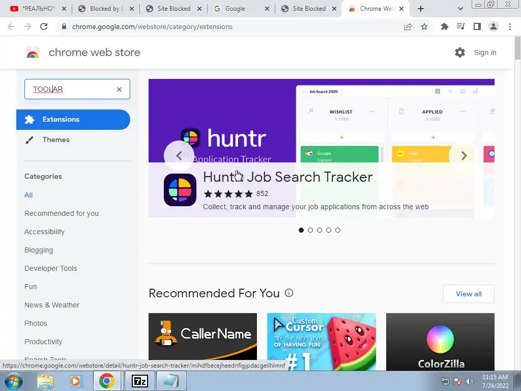Screen dimensions: 521x391
Task: Open Custom Cursor extension thumbnail
Action: coord(322,342)
